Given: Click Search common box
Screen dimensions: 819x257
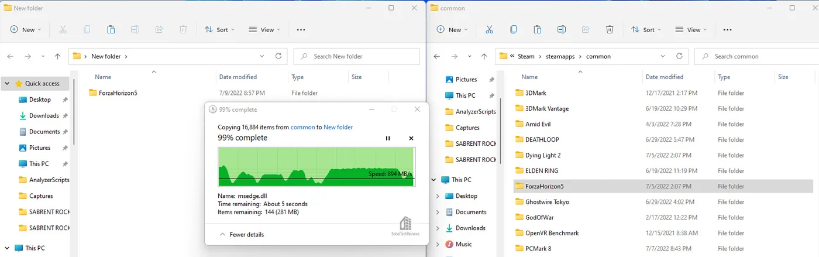Looking at the screenshot, I should (x=758, y=56).
